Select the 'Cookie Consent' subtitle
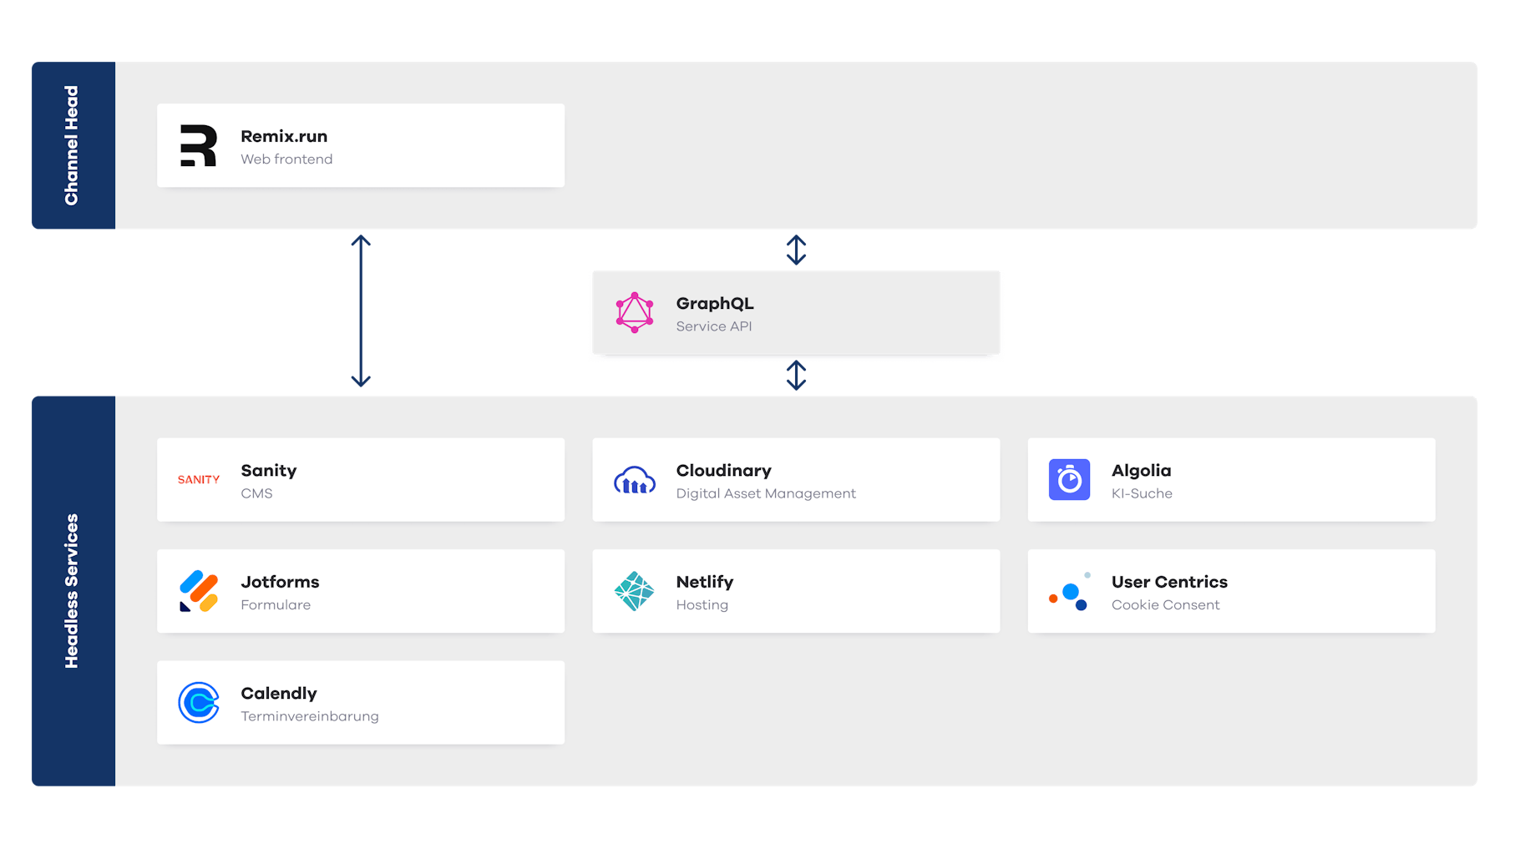 click(1166, 605)
